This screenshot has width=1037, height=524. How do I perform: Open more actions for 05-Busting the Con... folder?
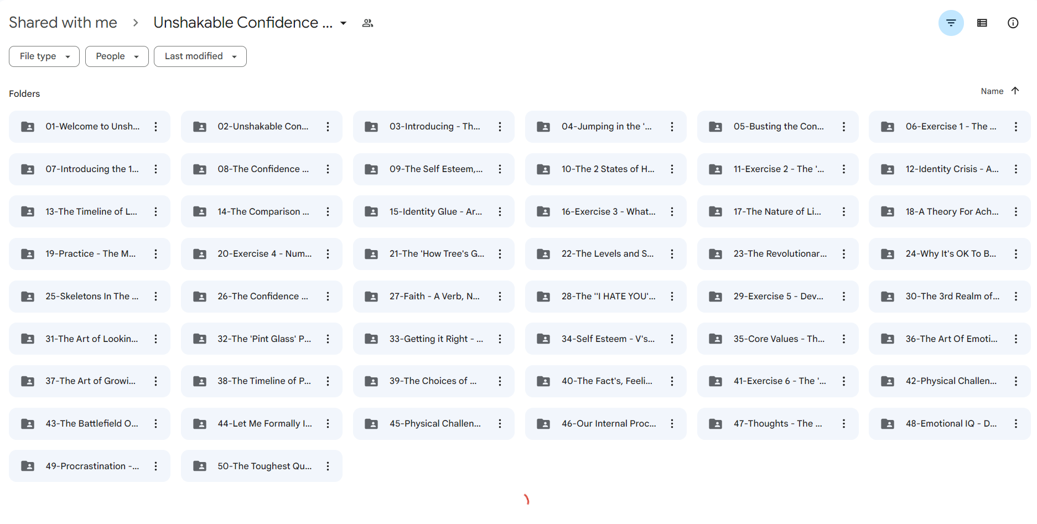point(844,127)
